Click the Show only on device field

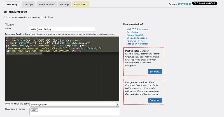74,111
